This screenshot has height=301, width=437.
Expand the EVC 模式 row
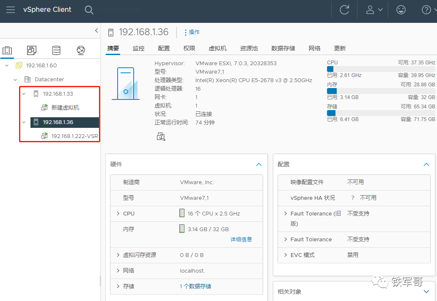point(286,255)
